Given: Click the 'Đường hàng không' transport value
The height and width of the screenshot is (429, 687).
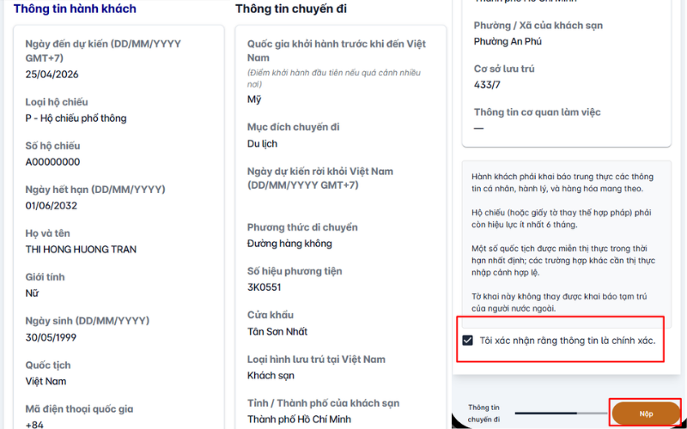Looking at the screenshot, I should [289, 244].
